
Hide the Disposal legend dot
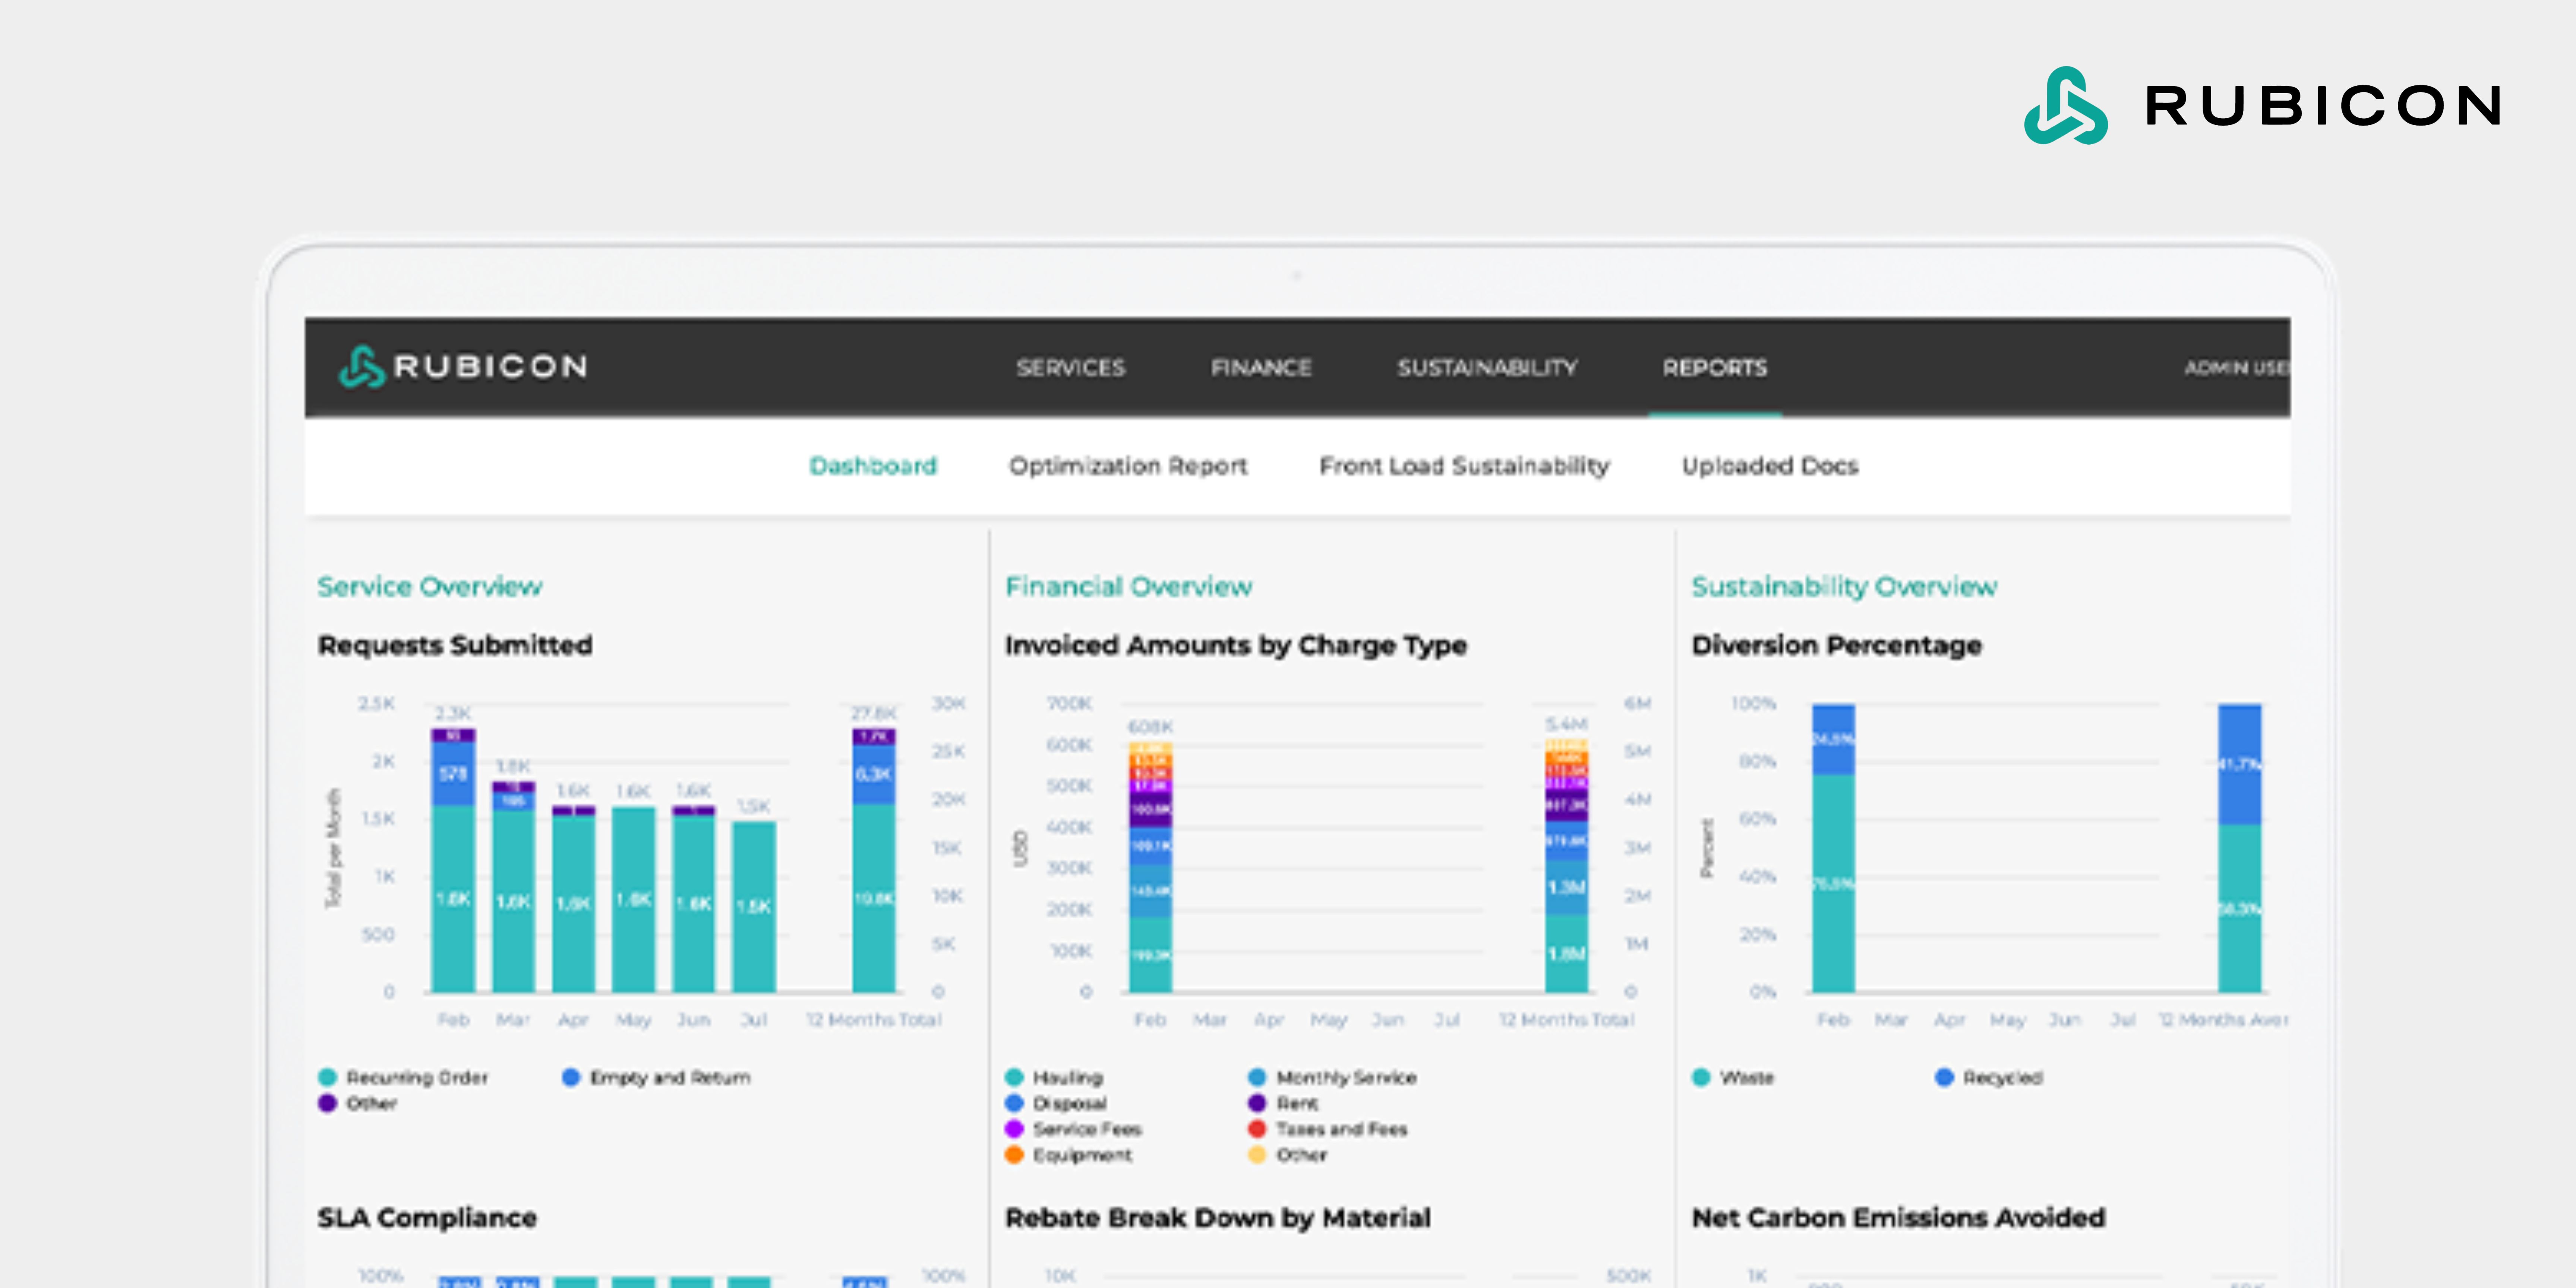1014,1103
